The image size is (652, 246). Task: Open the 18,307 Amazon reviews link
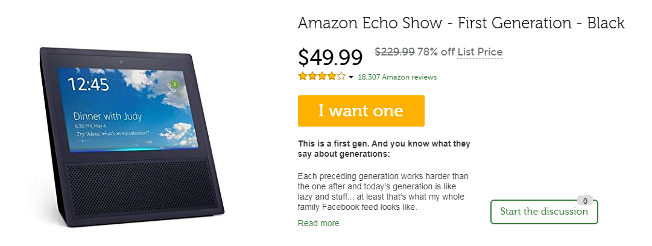tap(397, 77)
